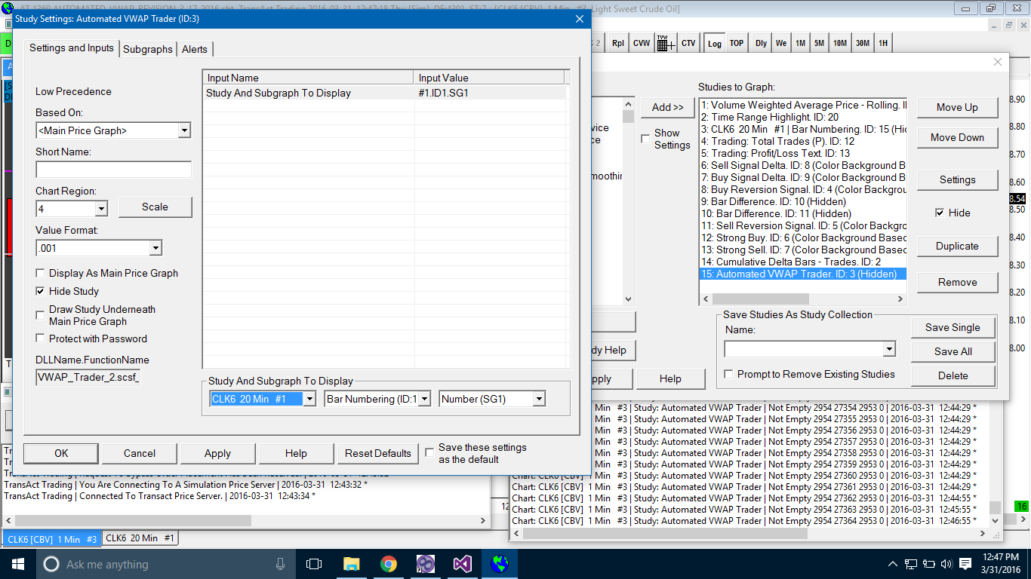1031x579 pixels.
Task: Switch chart to 1M timeframe
Action: click(801, 43)
